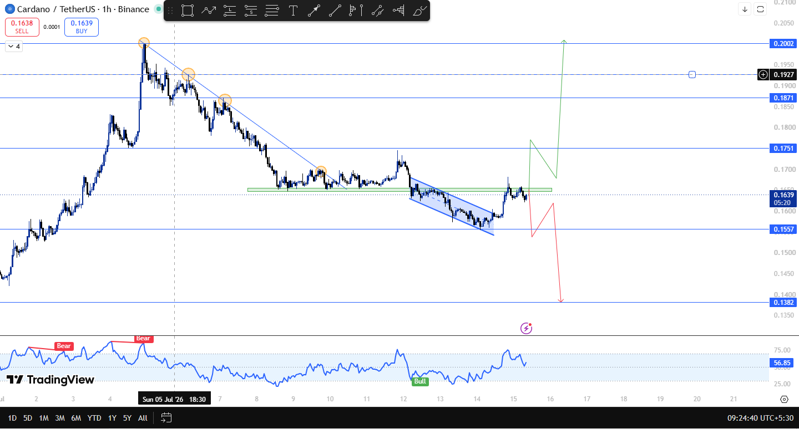Select the blue descending channel drawing
Screen dimensions: 799x429
(x=452, y=206)
